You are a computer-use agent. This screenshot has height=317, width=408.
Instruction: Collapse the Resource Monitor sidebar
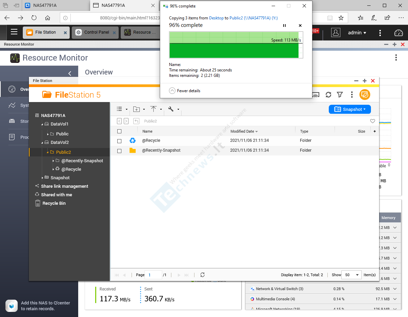(x=70, y=73)
